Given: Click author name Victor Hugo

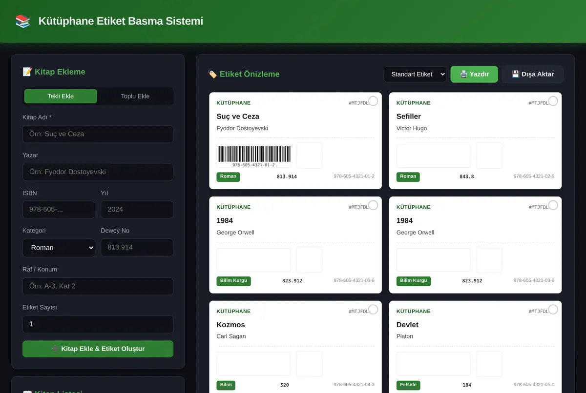Looking at the screenshot, I should 412,129.
